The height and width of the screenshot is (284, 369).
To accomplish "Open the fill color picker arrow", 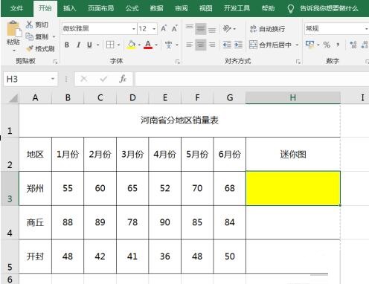I will pyautogui.click(x=139, y=45).
